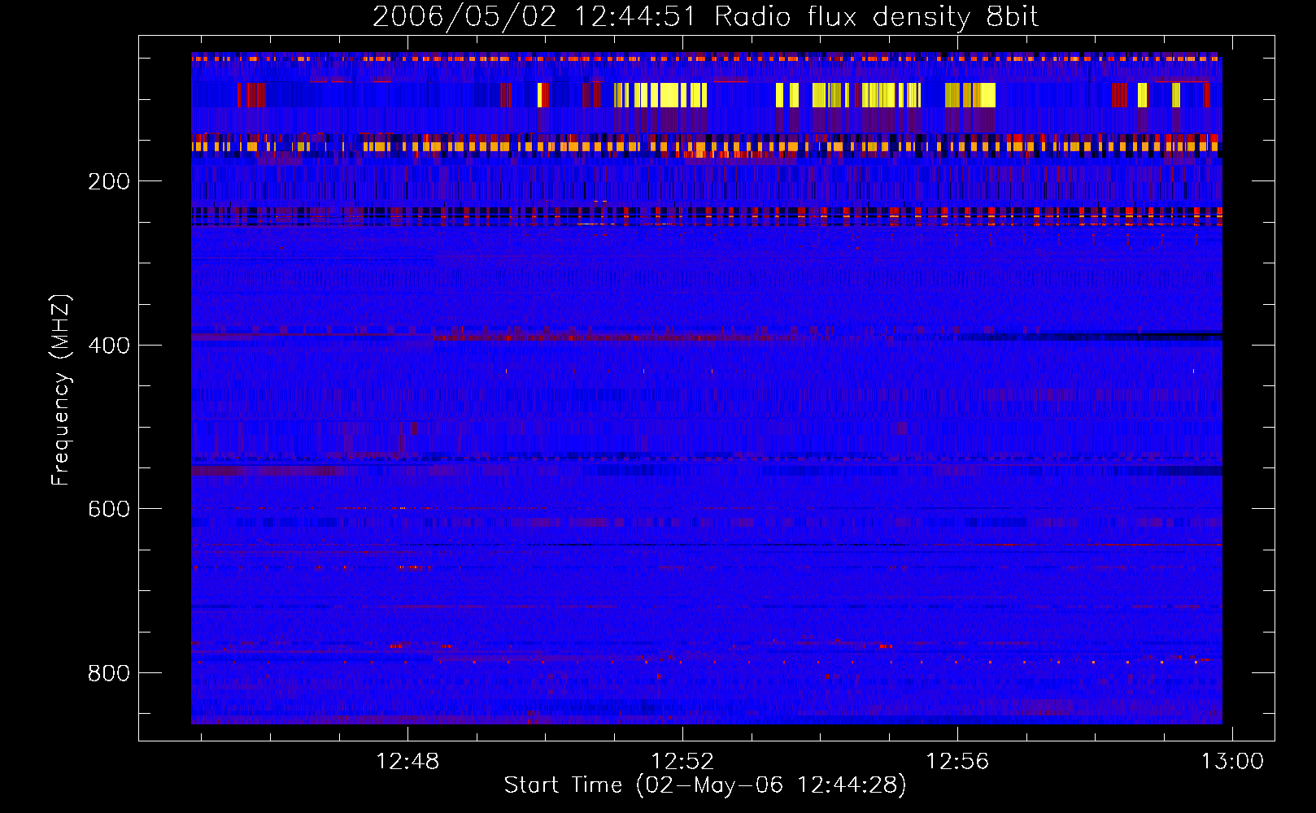Click the 'Start Time (02-May-06 12:44:28)' x-axis label

click(x=705, y=785)
